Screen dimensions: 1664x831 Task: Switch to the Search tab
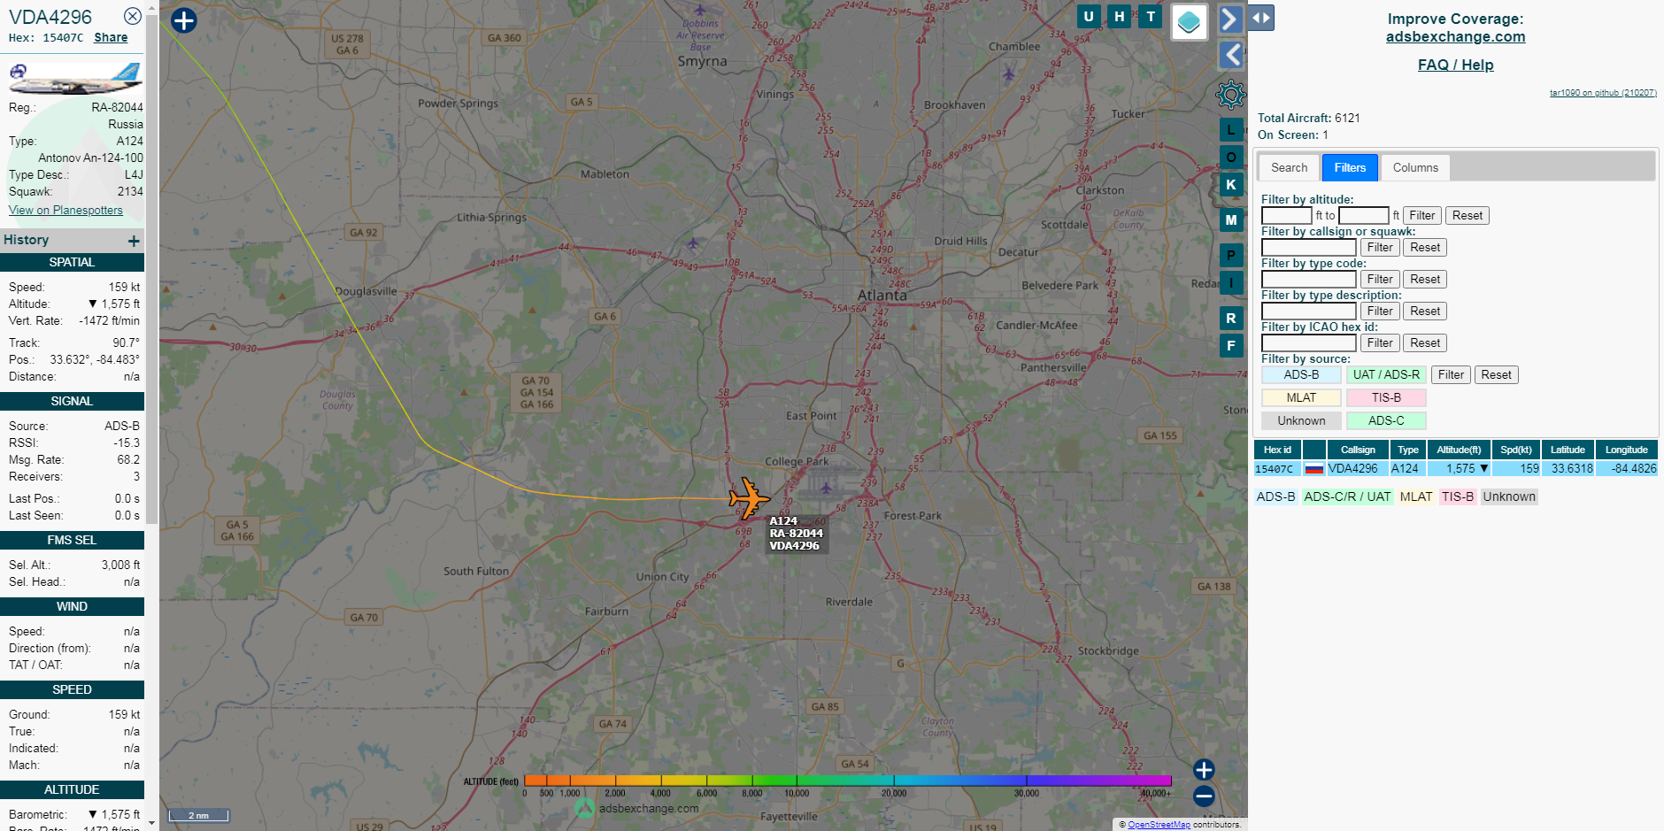click(1289, 167)
